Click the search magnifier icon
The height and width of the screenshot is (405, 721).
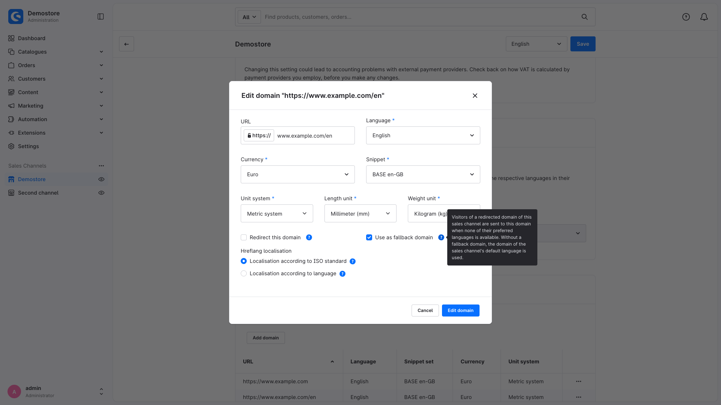[x=585, y=17]
